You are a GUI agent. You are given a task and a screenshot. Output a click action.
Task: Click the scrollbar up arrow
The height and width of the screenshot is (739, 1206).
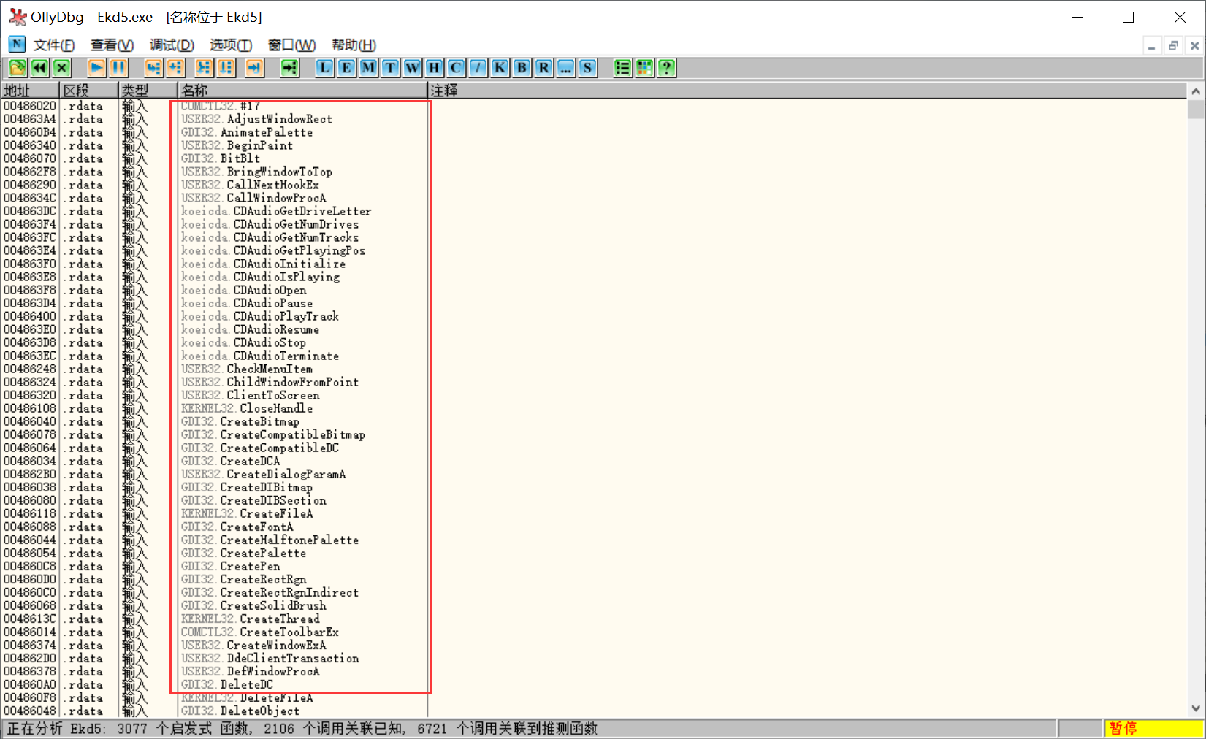(1196, 91)
